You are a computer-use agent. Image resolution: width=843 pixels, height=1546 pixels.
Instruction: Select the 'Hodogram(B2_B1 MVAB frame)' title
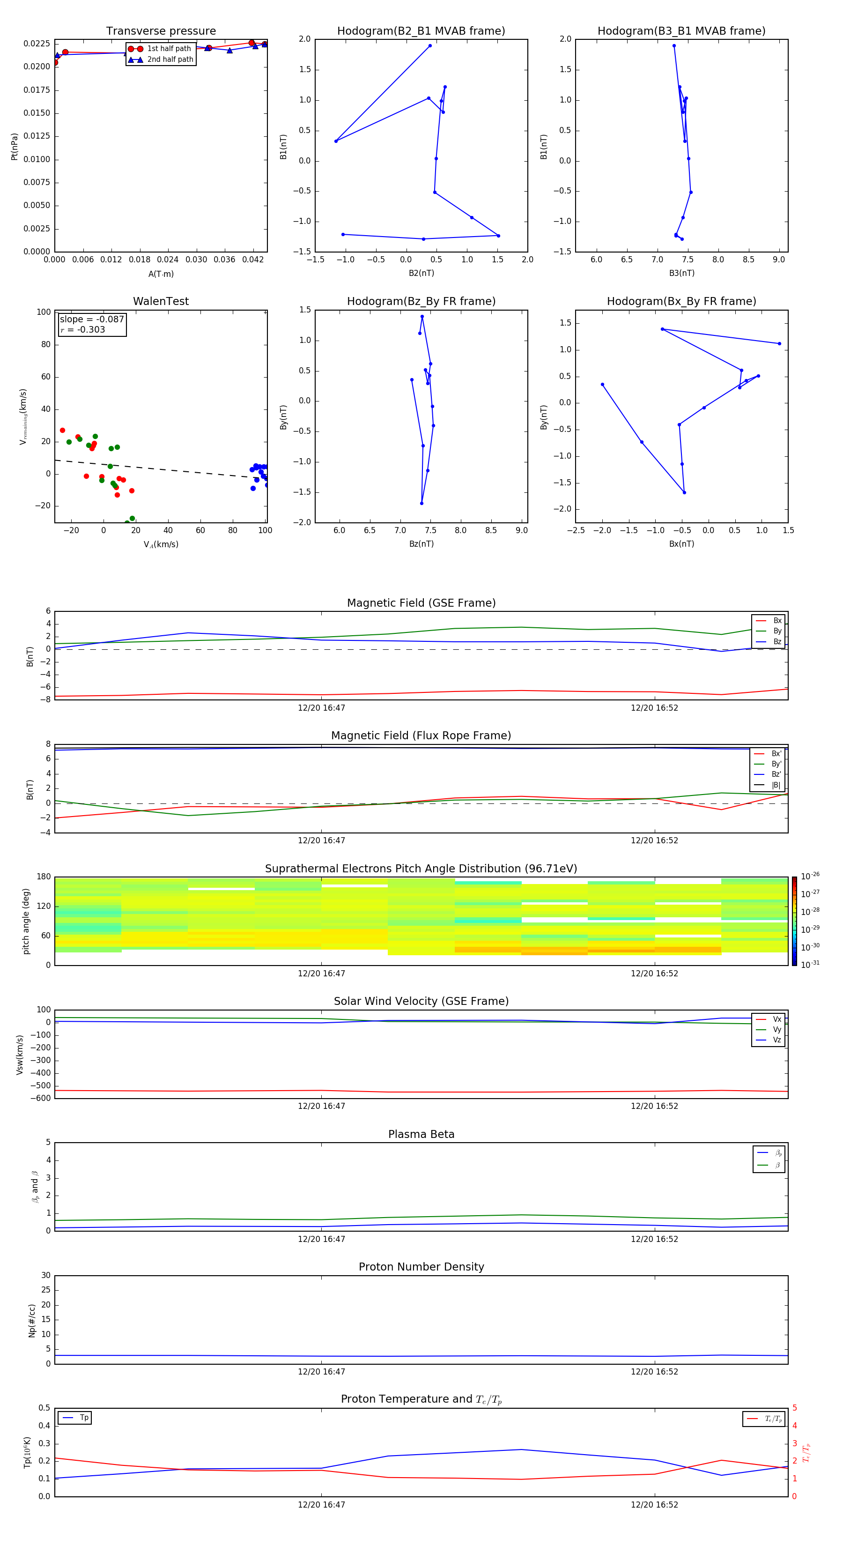pyautogui.click(x=421, y=31)
